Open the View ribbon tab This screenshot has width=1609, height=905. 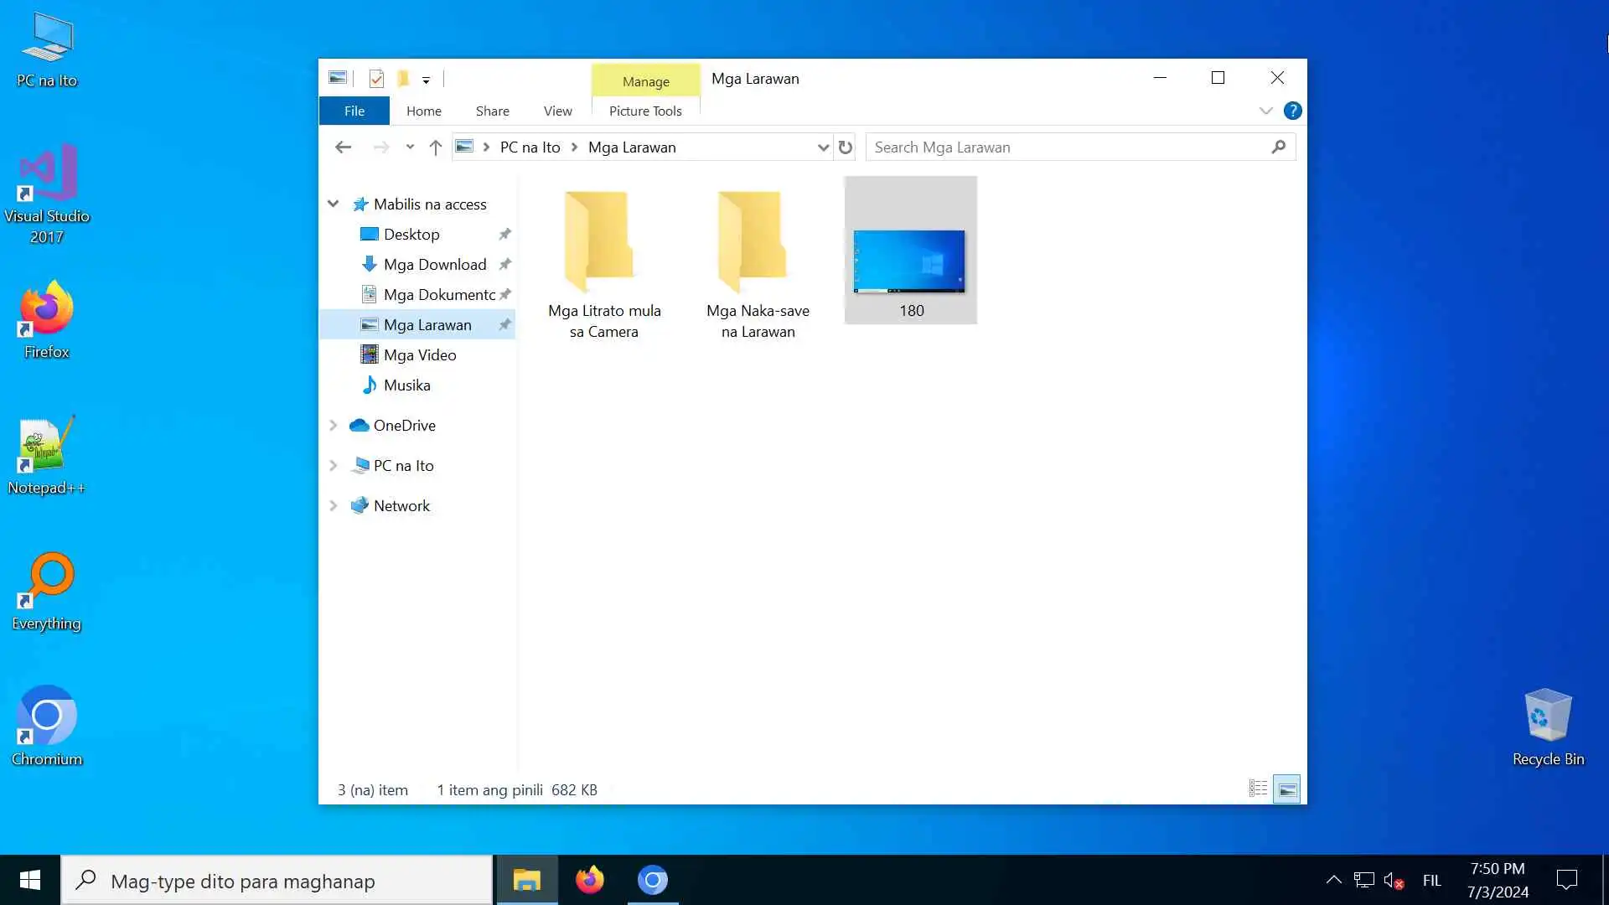(x=557, y=111)
